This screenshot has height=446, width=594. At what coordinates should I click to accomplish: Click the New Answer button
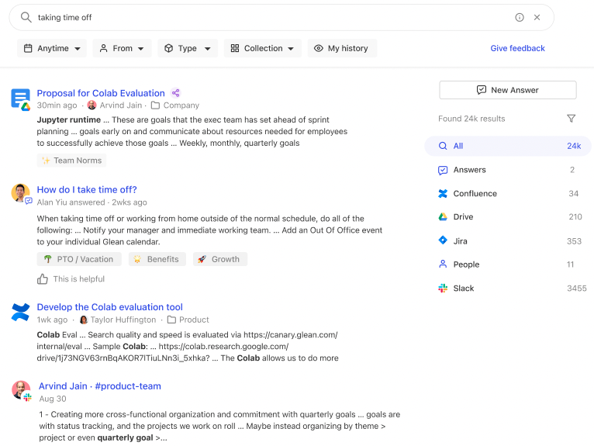pos(507,90)
